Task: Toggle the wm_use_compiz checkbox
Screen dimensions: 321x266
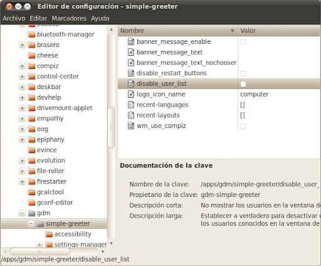Action: [243, 126]
